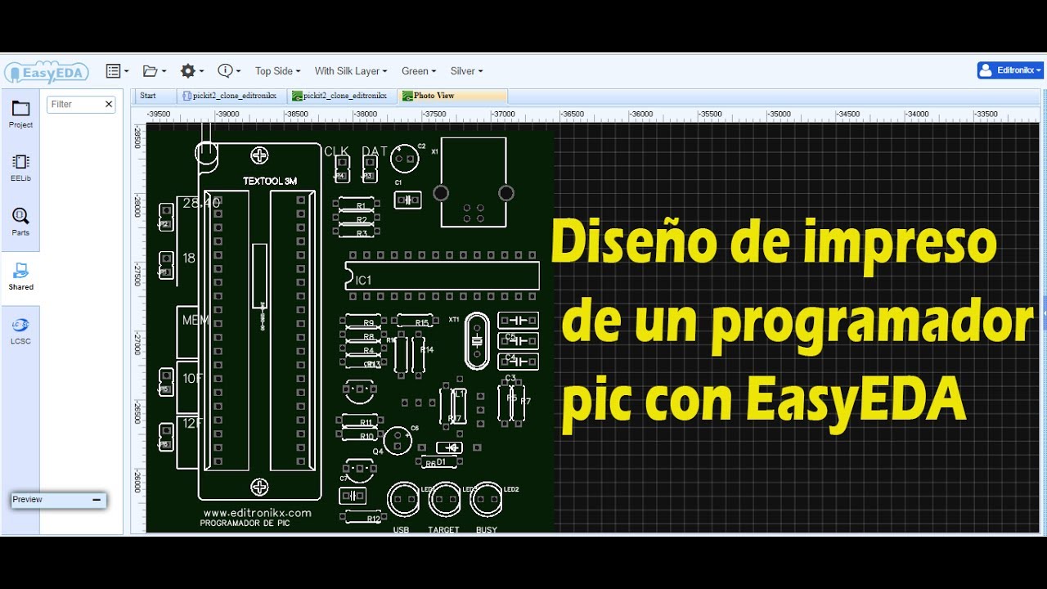Click the D1 diode on the board
The image size is (1047, 589).
449,447
